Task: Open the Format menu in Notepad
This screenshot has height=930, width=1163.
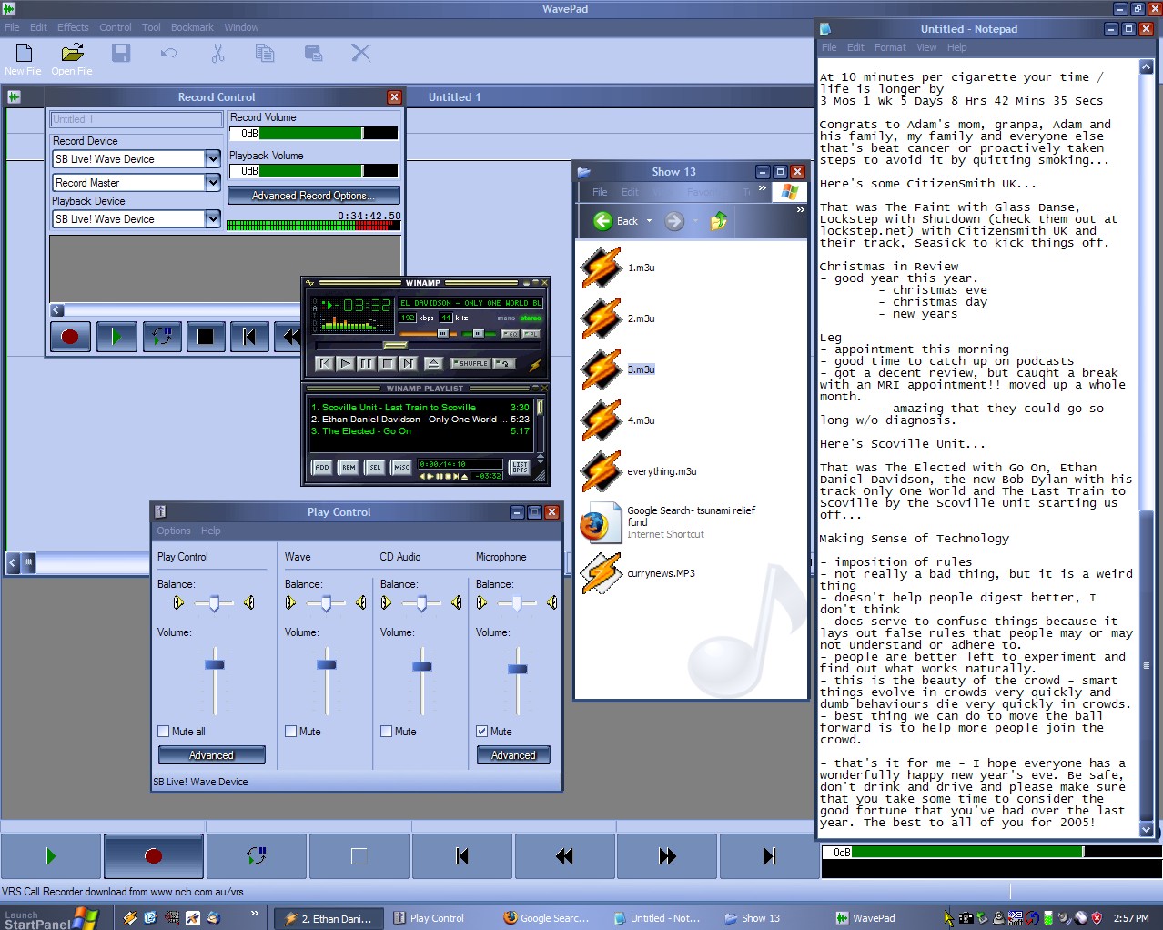Action: coord(890,47)
